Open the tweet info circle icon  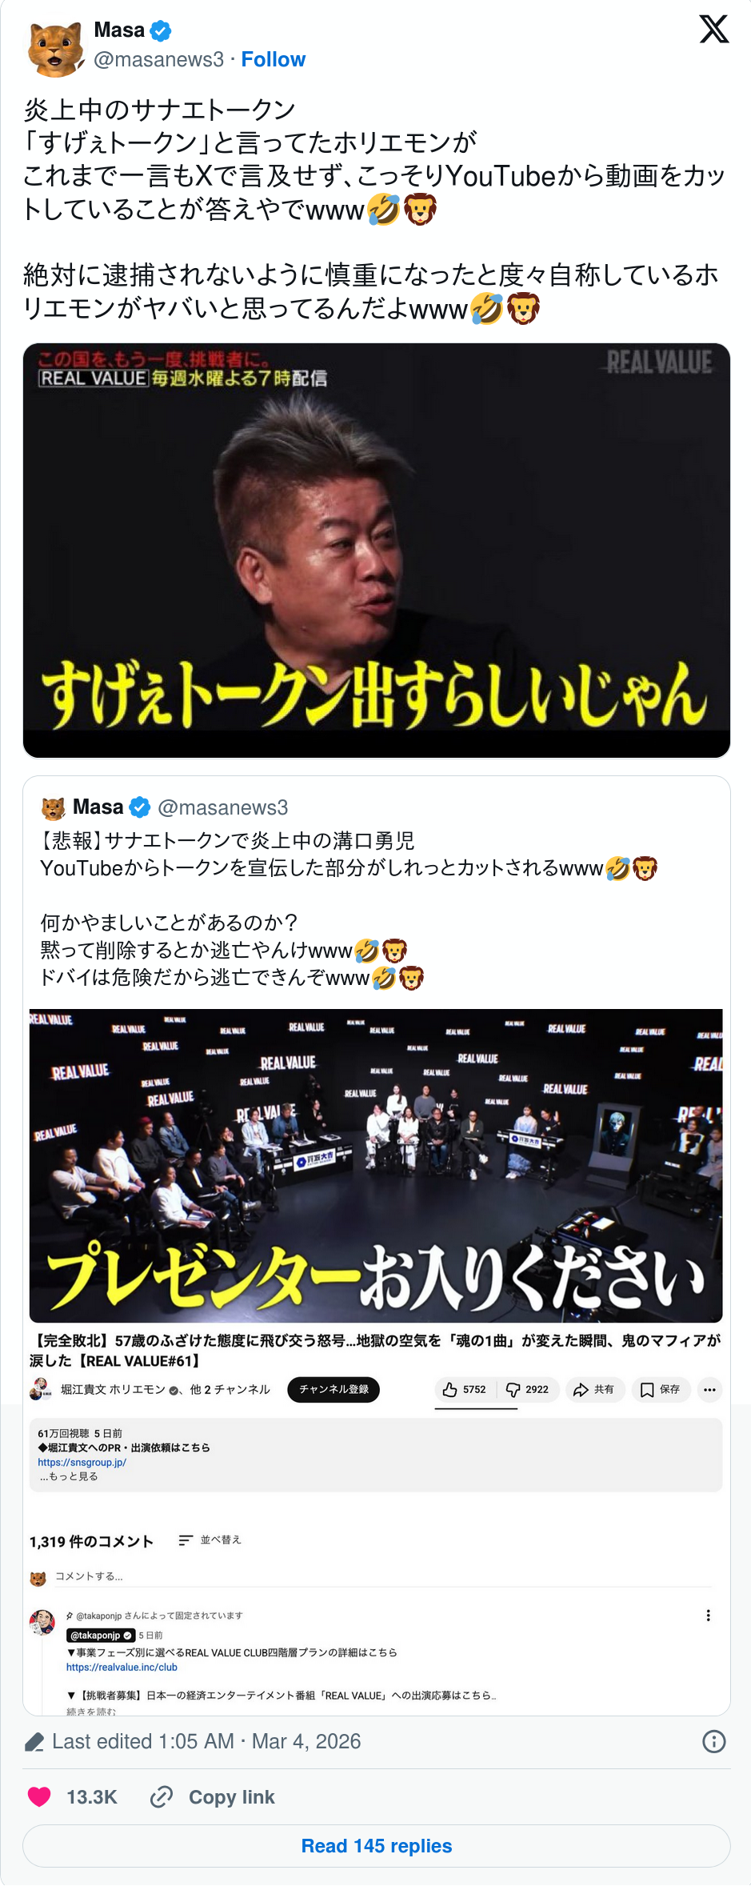click(713, 1741)
